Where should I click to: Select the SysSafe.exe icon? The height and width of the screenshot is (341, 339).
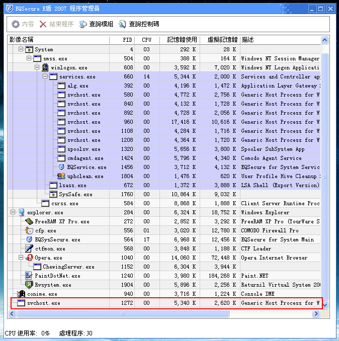53,194
